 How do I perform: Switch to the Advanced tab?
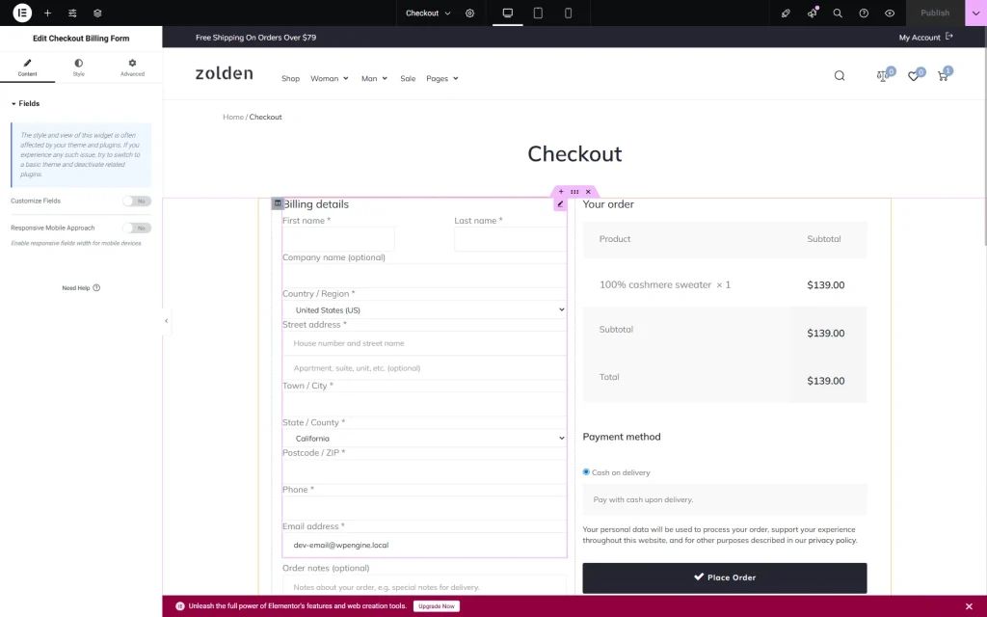(132, 67)
